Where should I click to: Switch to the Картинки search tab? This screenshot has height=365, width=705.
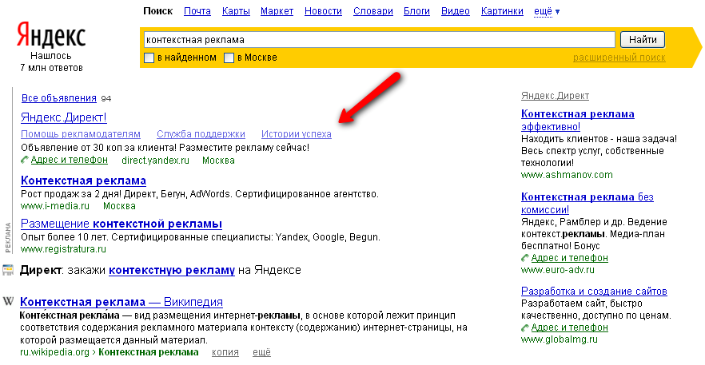coord(503,11)
